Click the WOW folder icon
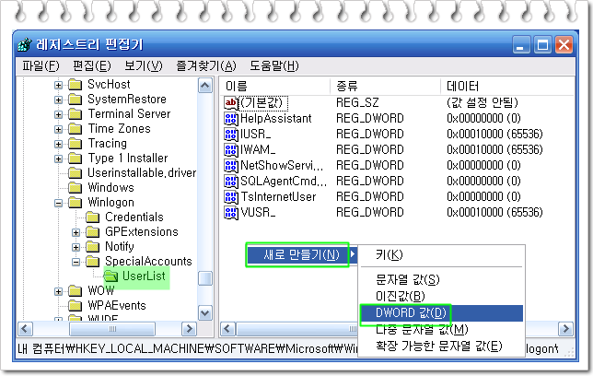The image size is (593, 376). click(x=75, y=291)
